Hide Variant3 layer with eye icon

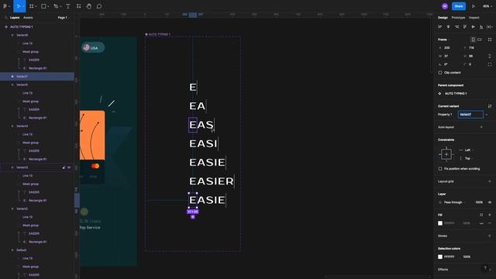click(x=69, y=167)
